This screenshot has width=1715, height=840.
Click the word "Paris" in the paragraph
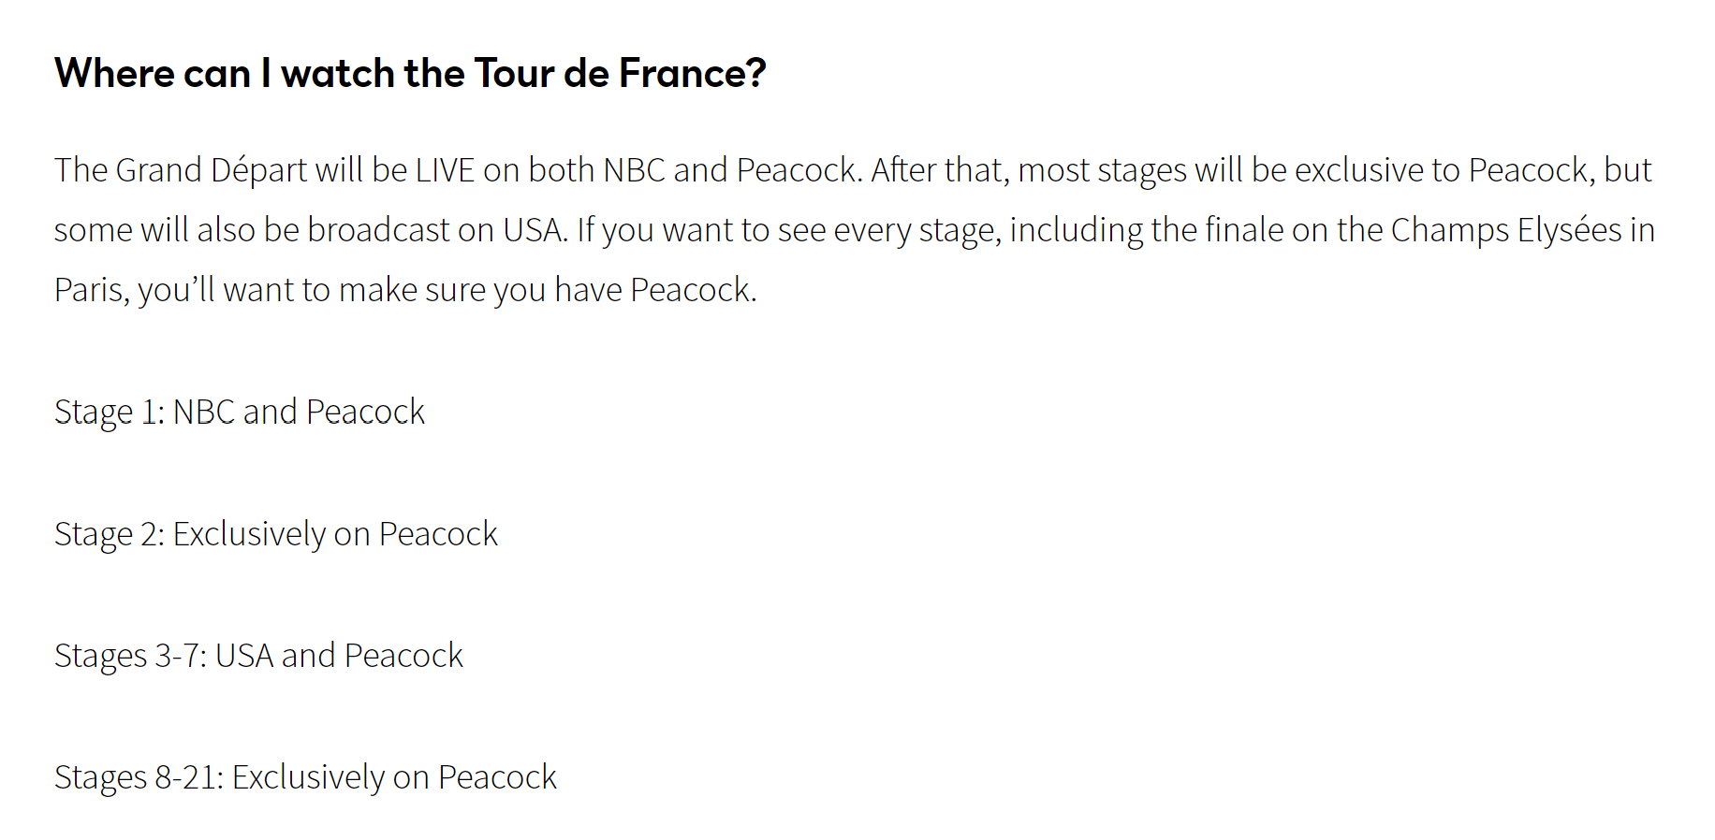[92, 290]
